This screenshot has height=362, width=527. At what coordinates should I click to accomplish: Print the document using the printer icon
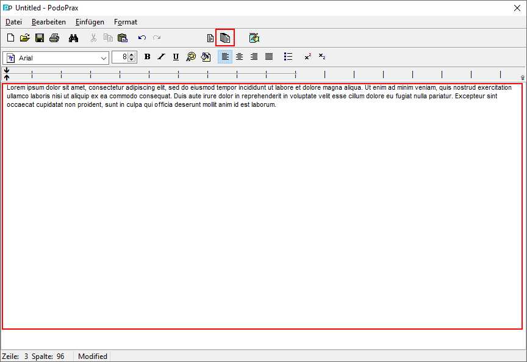(x=54, y=38)
